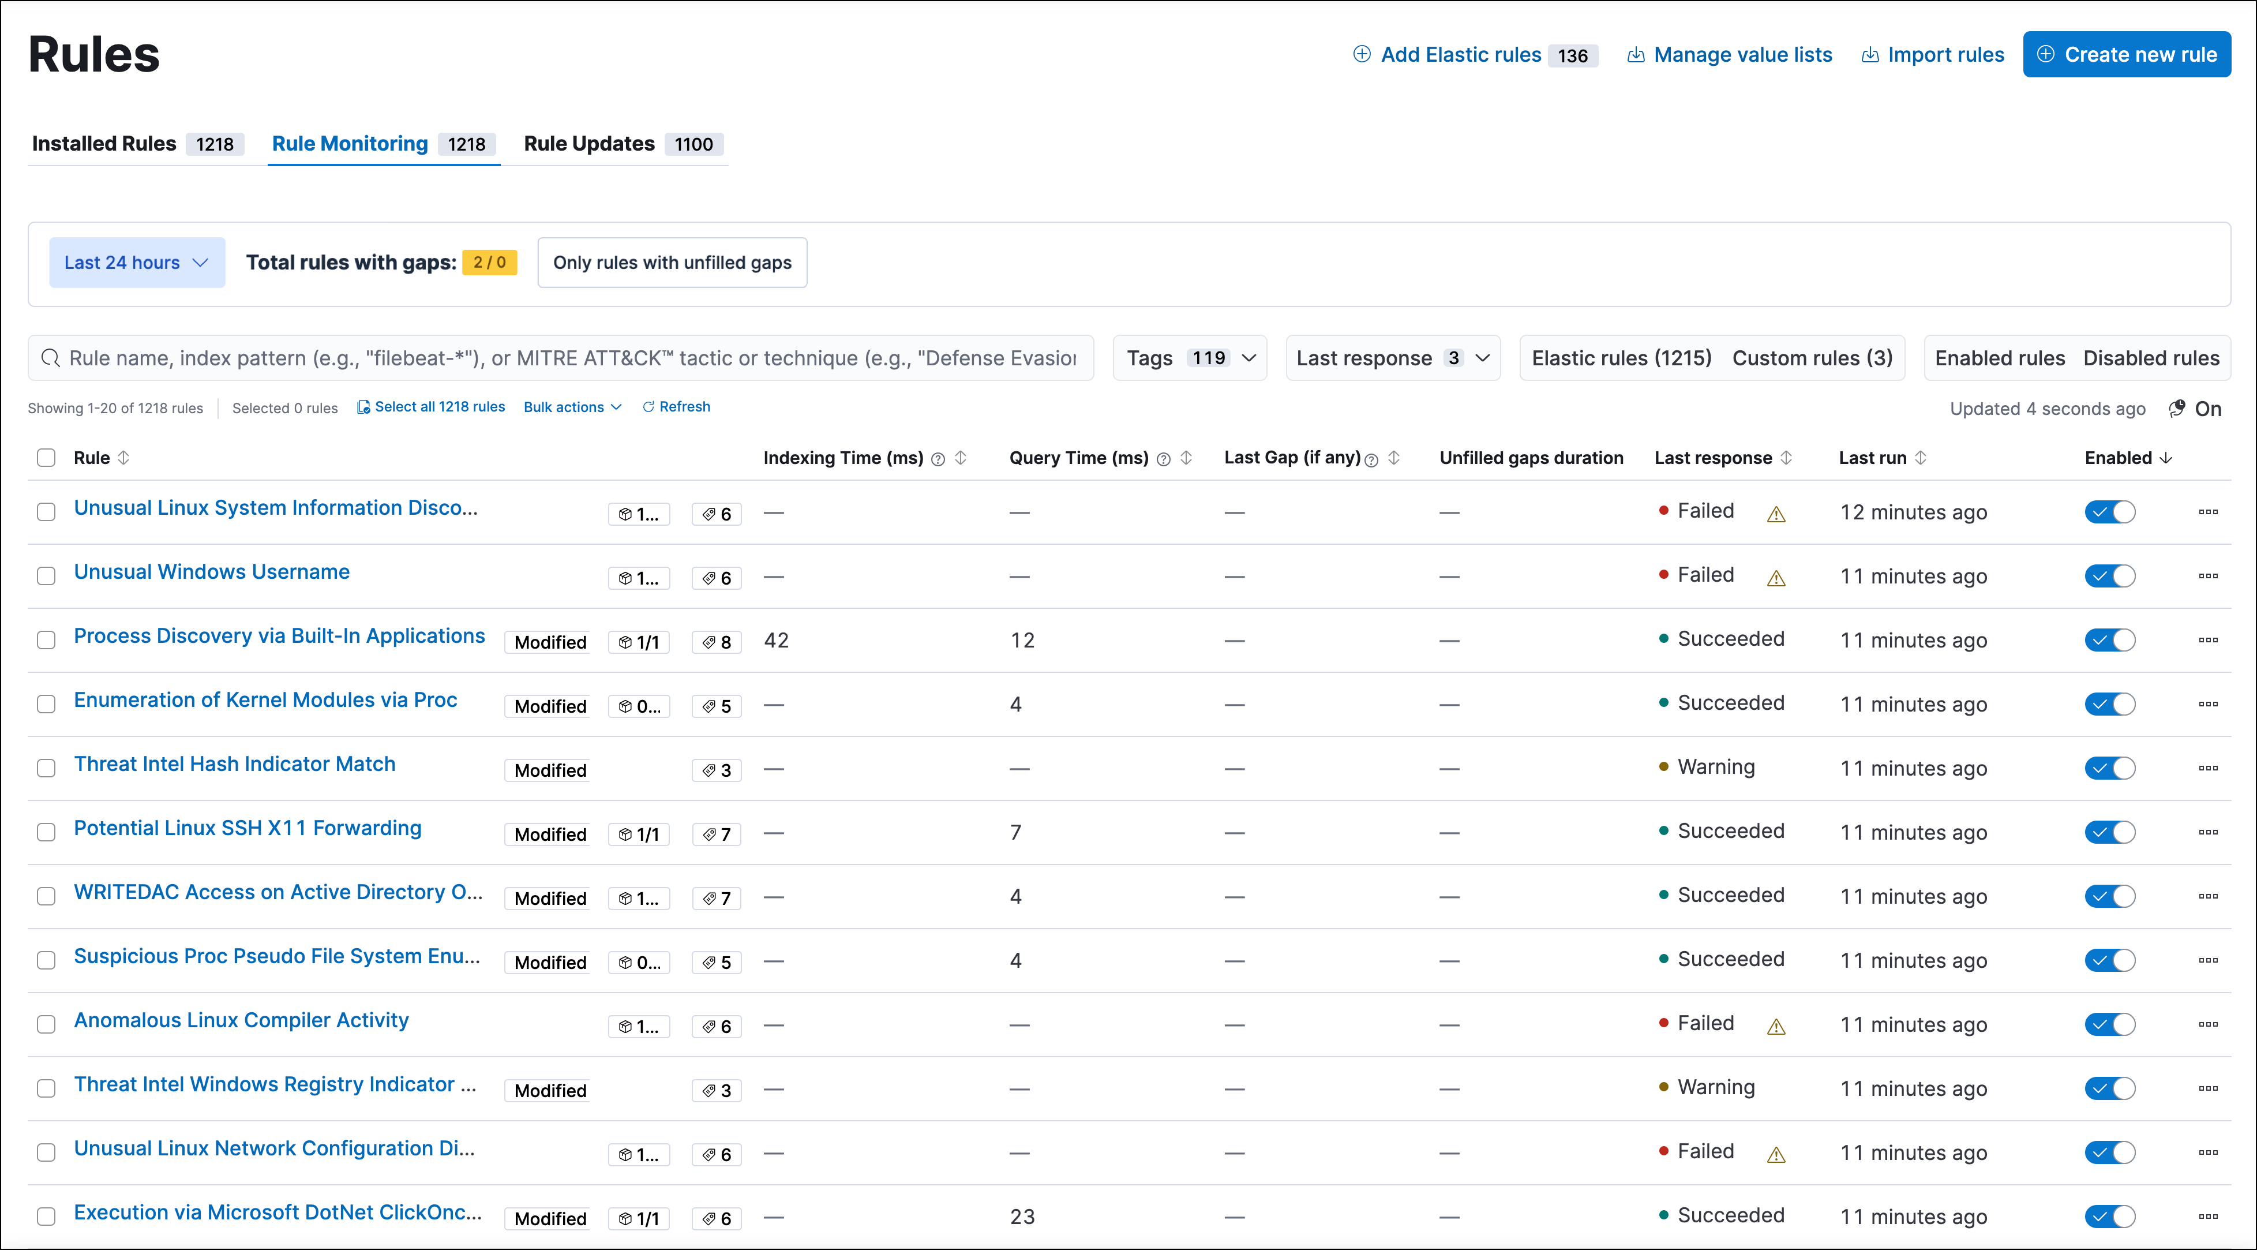The height and width of the screenshot is (1250, 2257).
Task: Click tags badge for Process Discovery rule
Action: 717,642
